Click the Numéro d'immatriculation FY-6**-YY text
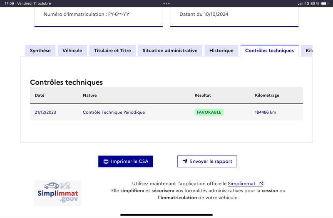 [87, 14]
